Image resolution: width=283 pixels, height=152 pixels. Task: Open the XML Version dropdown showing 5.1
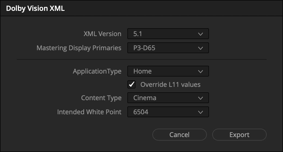168,34
